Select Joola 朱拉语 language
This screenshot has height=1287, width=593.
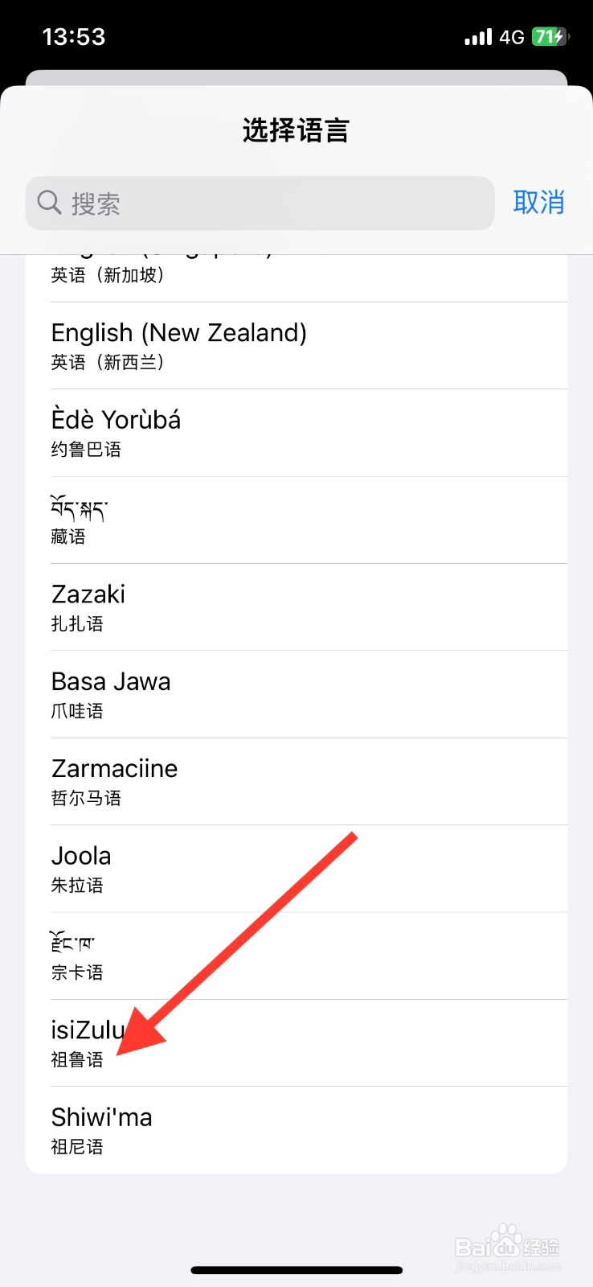click(x=296, y=869)
